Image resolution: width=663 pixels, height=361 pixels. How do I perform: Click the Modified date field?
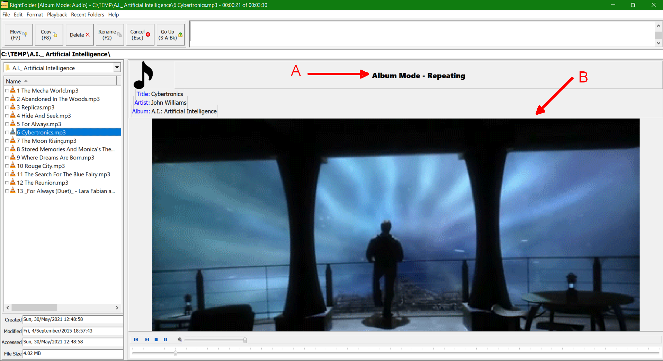pos(73,331)
